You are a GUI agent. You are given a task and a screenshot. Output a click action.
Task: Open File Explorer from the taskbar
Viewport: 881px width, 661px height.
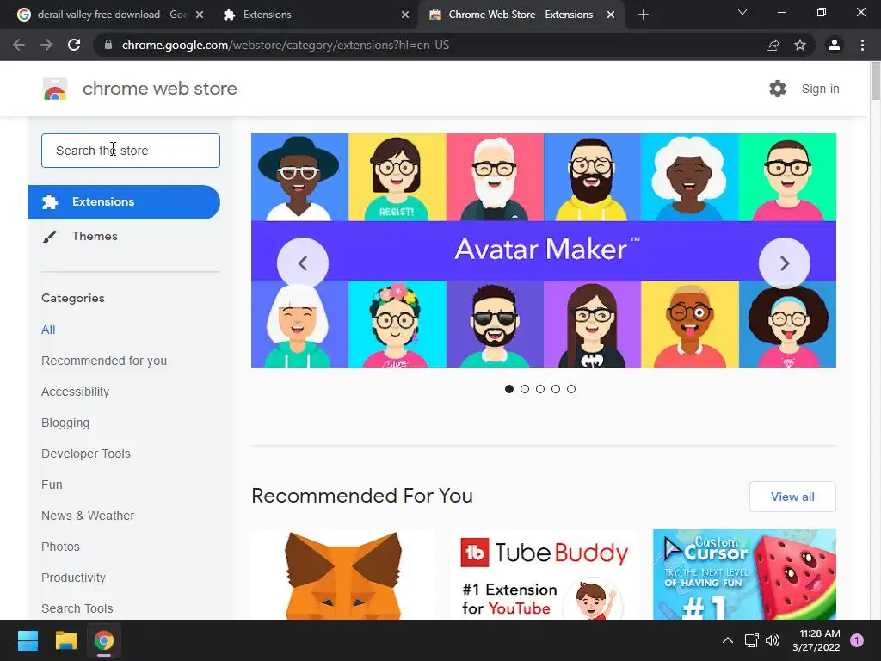(x=65, y=640)
